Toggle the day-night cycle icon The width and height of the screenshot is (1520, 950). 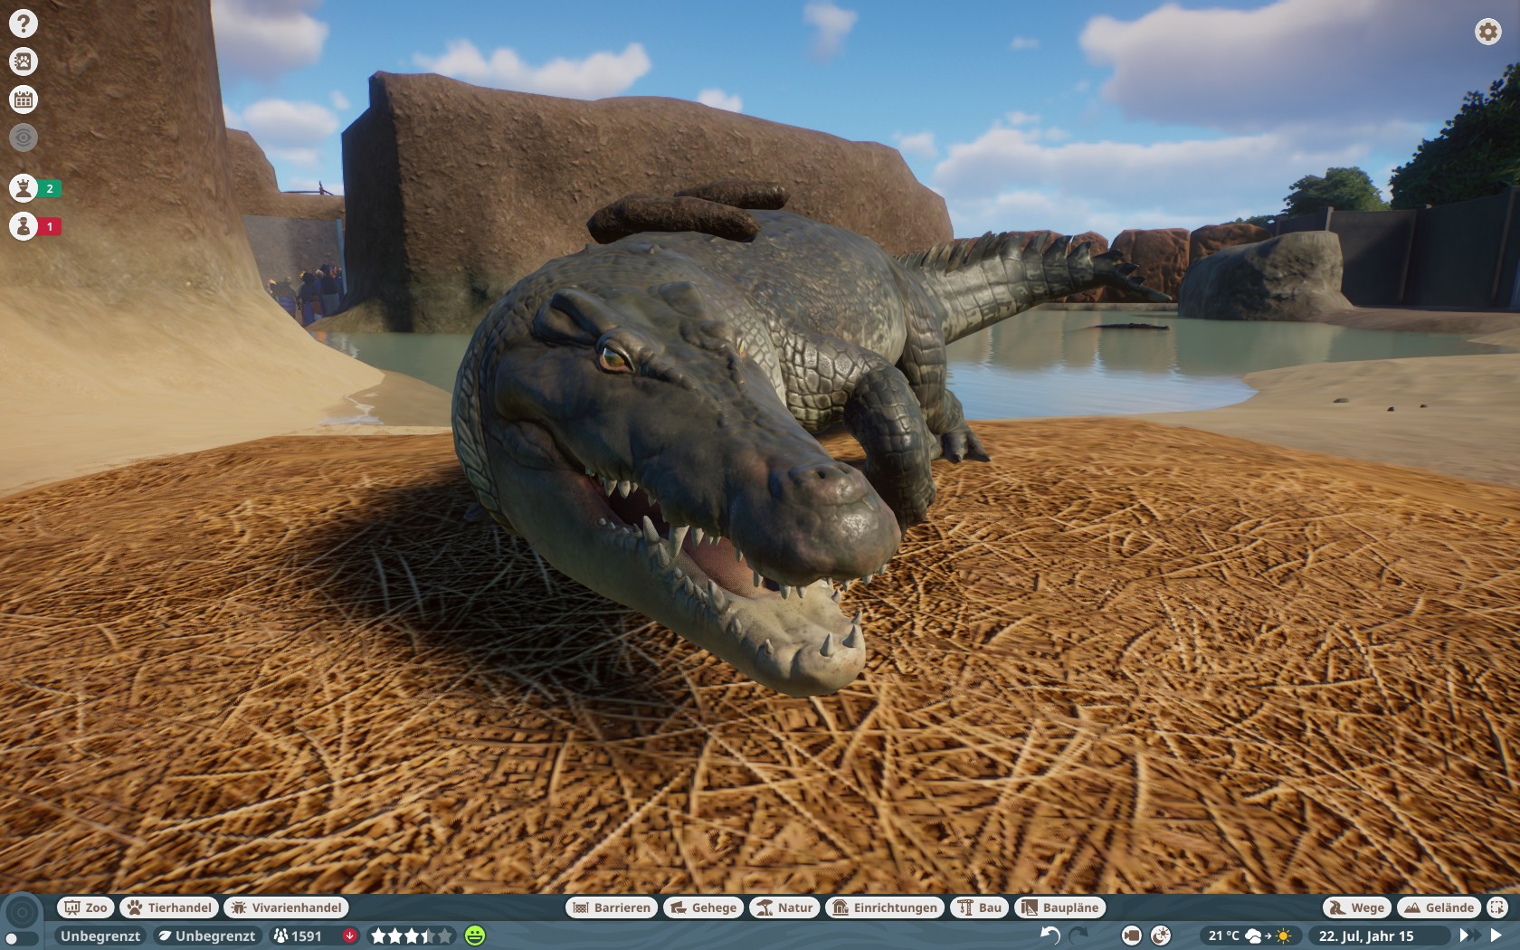[x=1161, y=936]
